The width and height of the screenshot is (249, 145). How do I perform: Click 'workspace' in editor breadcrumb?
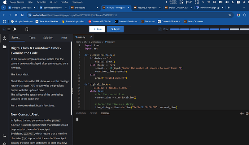(x=96, y=42)
